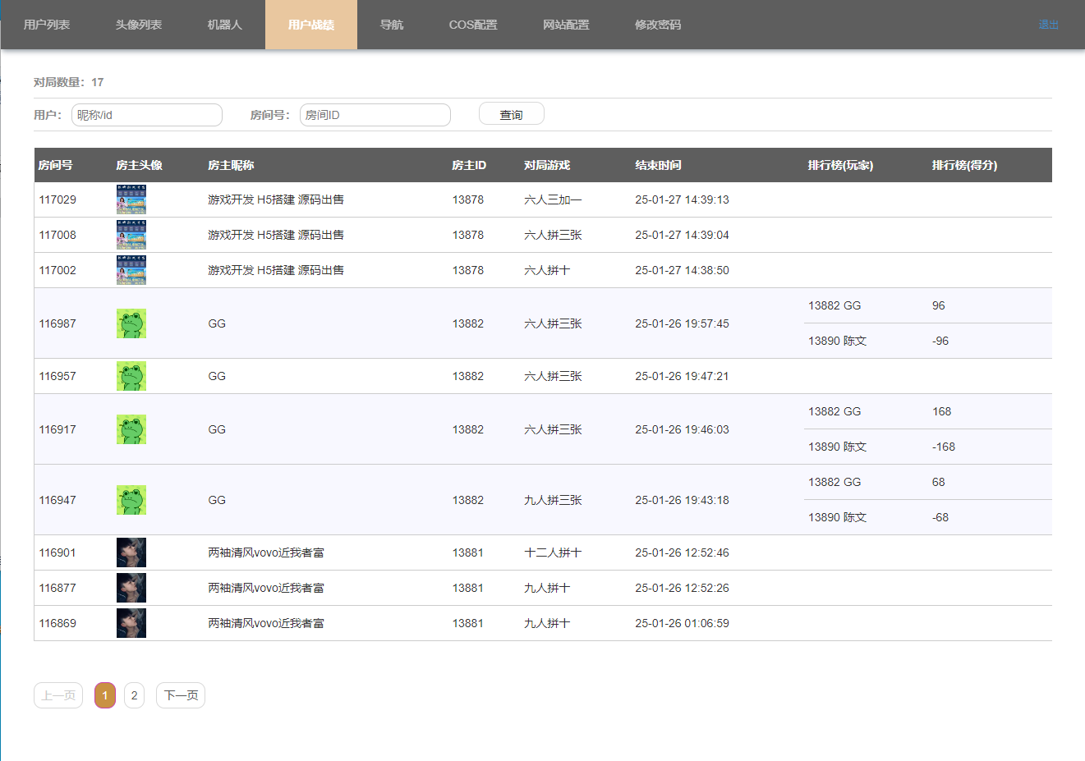Open the 用户列表 tab

coord(45,25)
